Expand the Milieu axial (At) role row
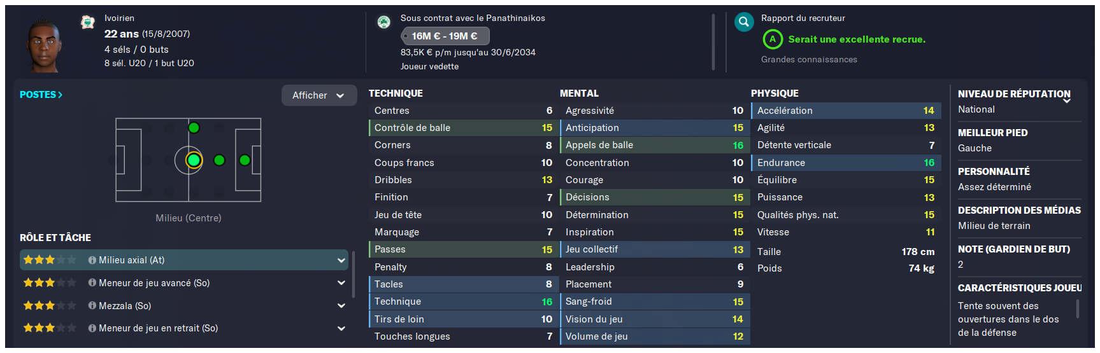The height and width of the screenshot is (353, 1100). point(184,260)
